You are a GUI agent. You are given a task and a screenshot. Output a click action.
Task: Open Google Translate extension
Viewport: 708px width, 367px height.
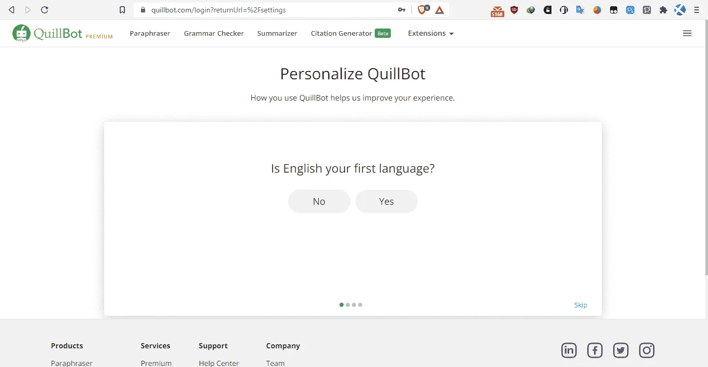tap(580, 10)
